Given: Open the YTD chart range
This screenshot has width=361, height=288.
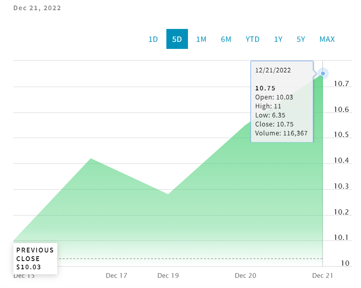Looking at the screenshot, I should 252,39.
